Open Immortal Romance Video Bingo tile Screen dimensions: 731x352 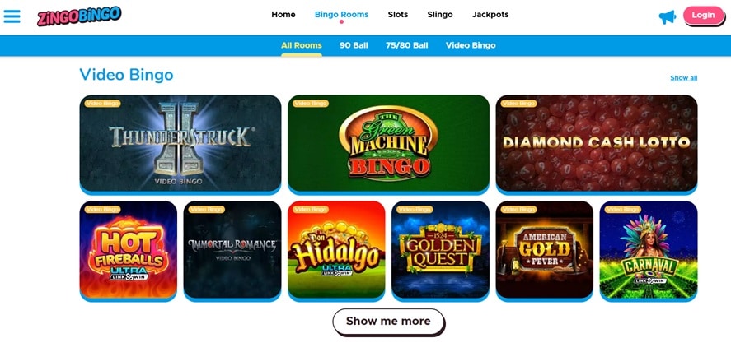click(232, 251)
